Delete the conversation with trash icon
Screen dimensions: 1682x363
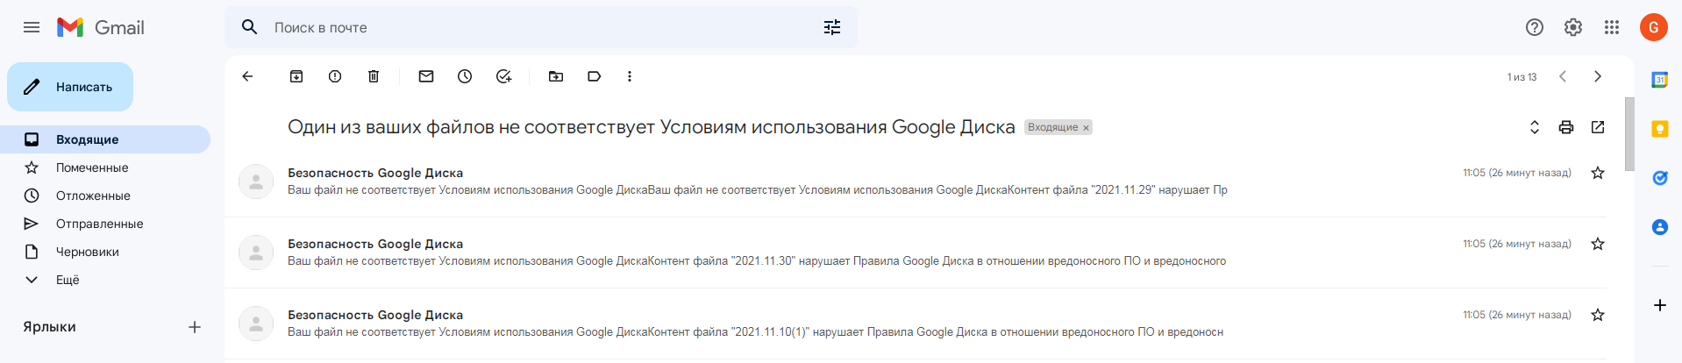[374, 76]
